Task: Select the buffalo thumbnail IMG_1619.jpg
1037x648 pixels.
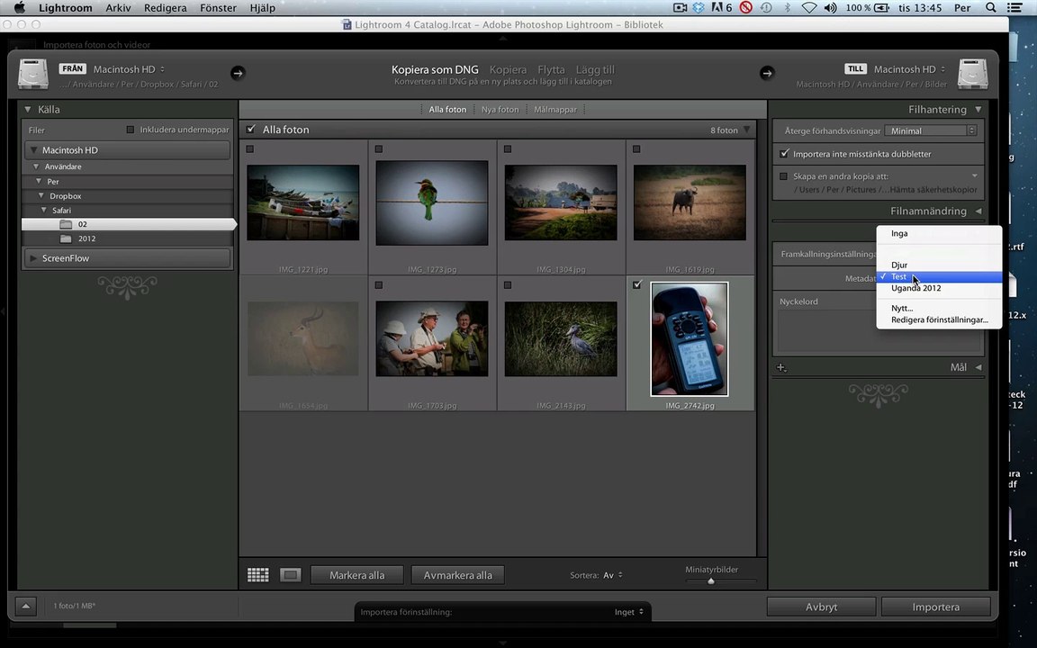Action: (690, 202)
